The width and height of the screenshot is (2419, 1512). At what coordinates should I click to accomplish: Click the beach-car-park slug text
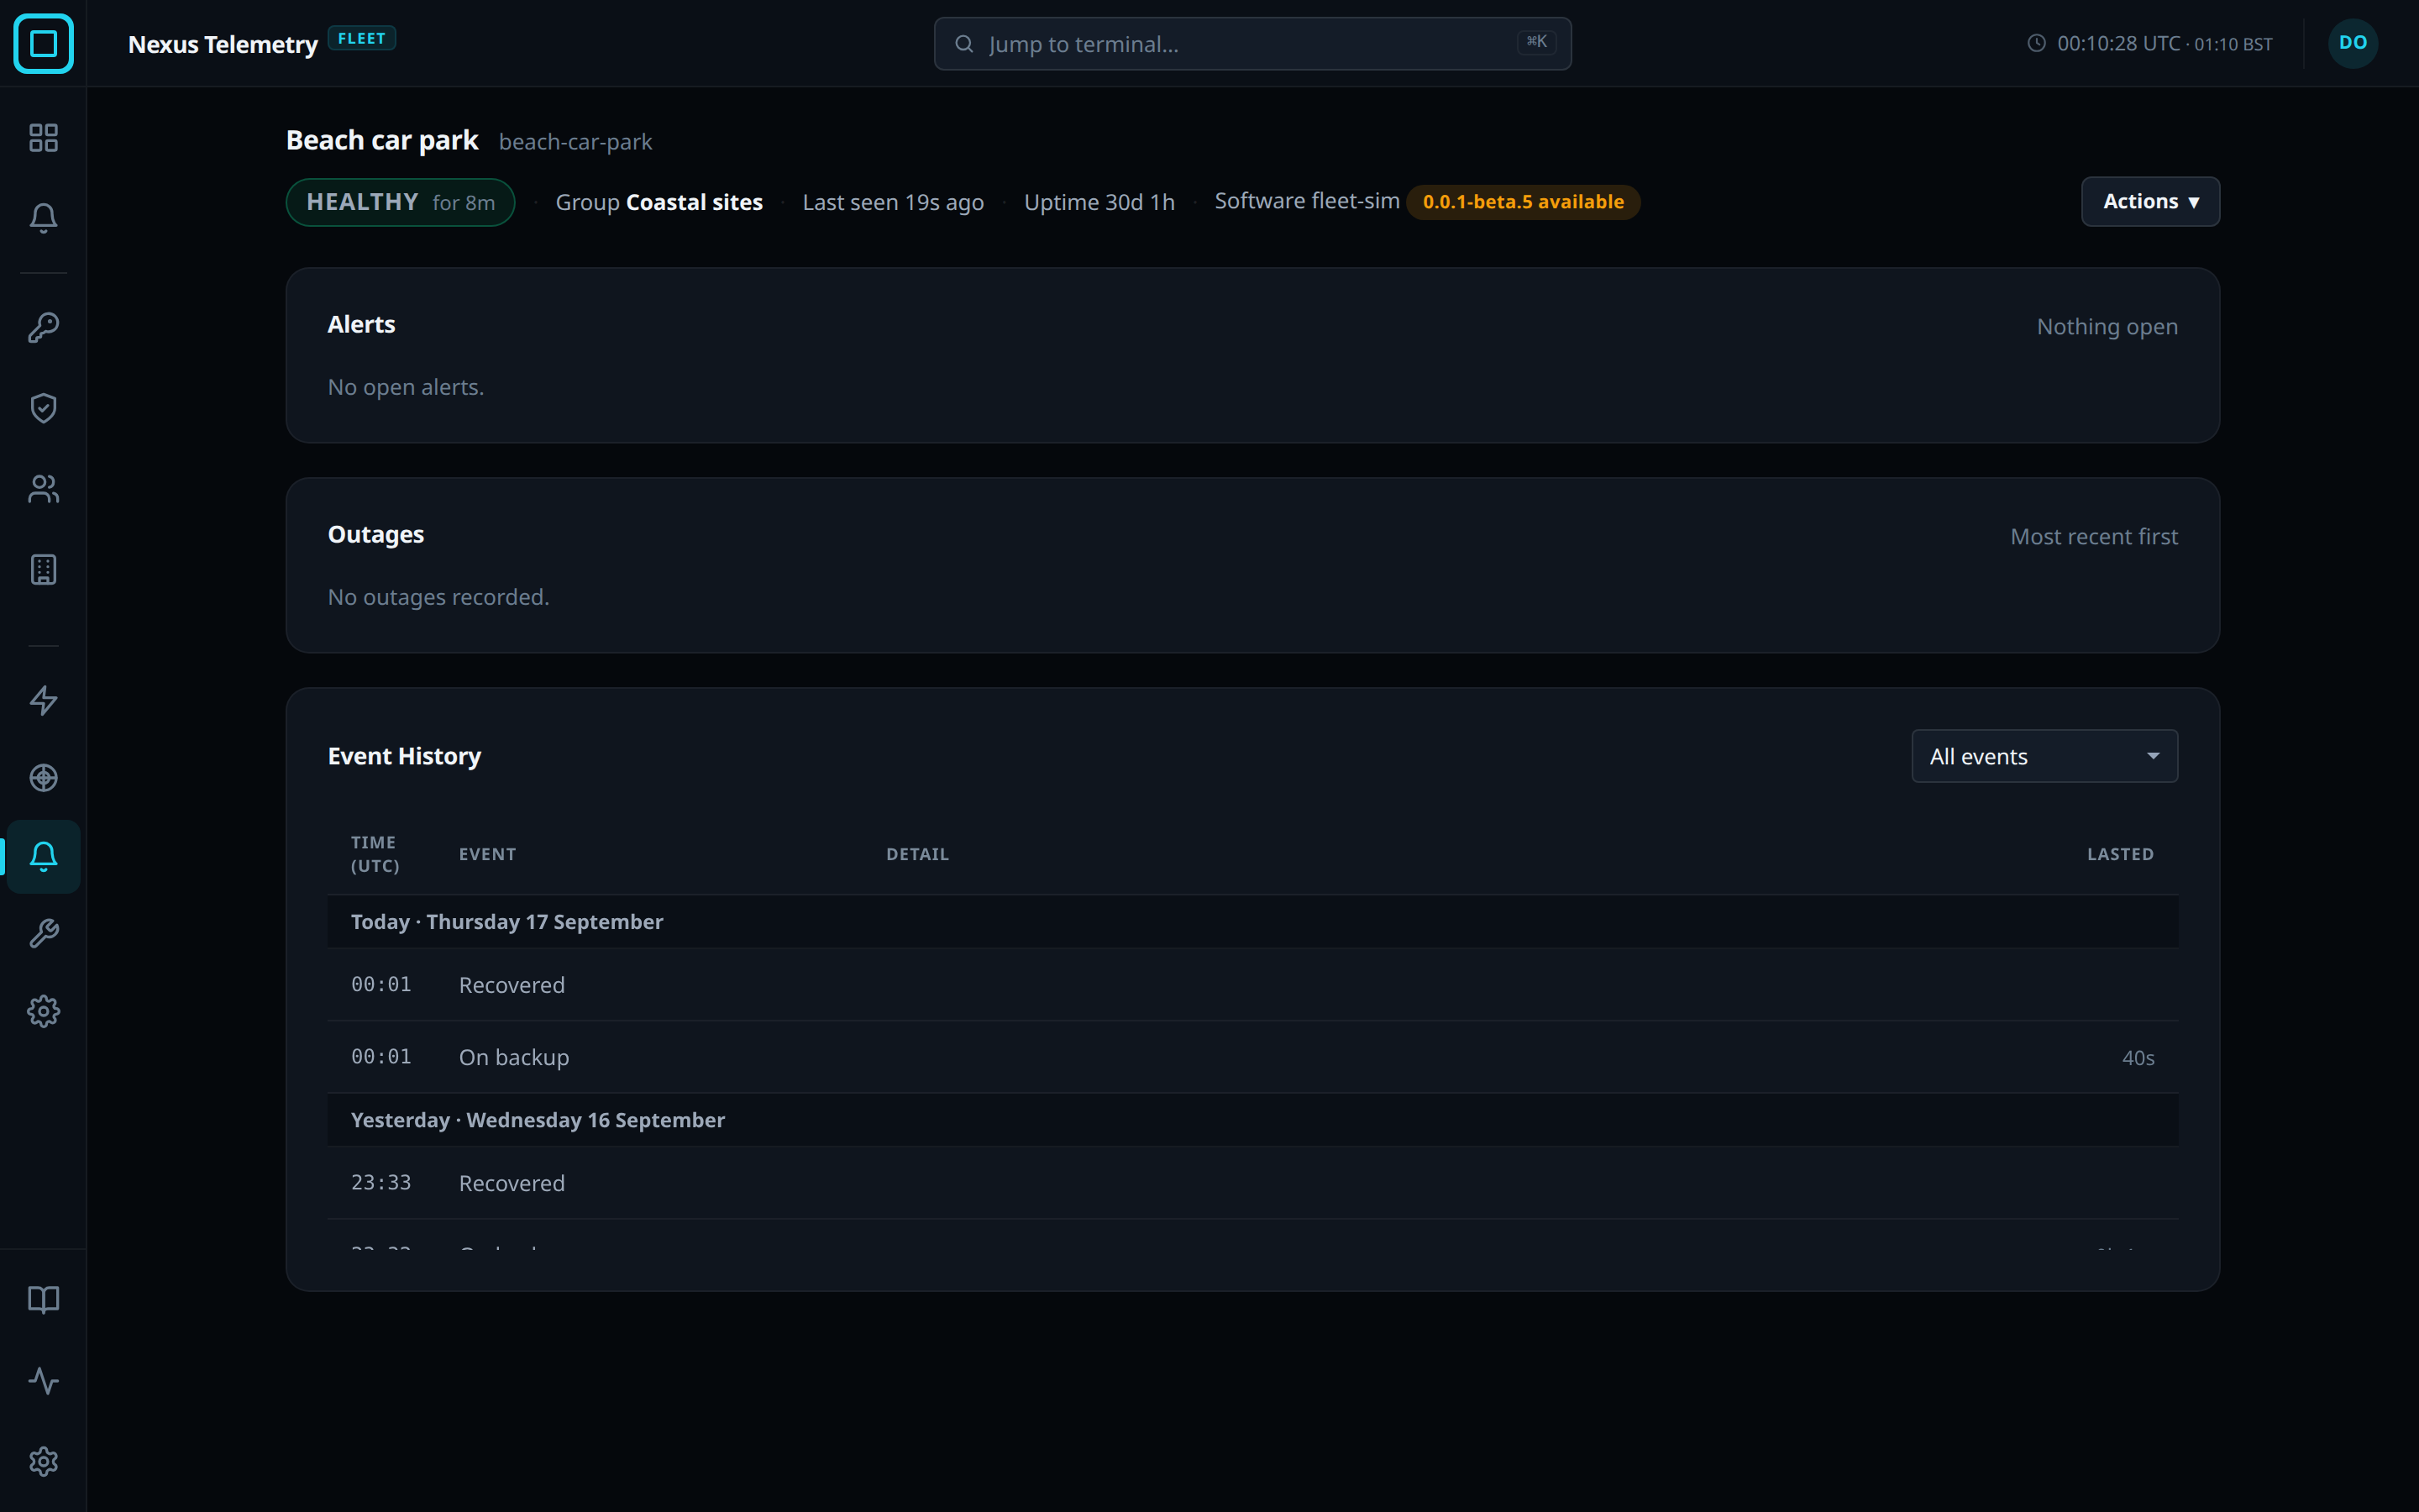coord(575,142)
